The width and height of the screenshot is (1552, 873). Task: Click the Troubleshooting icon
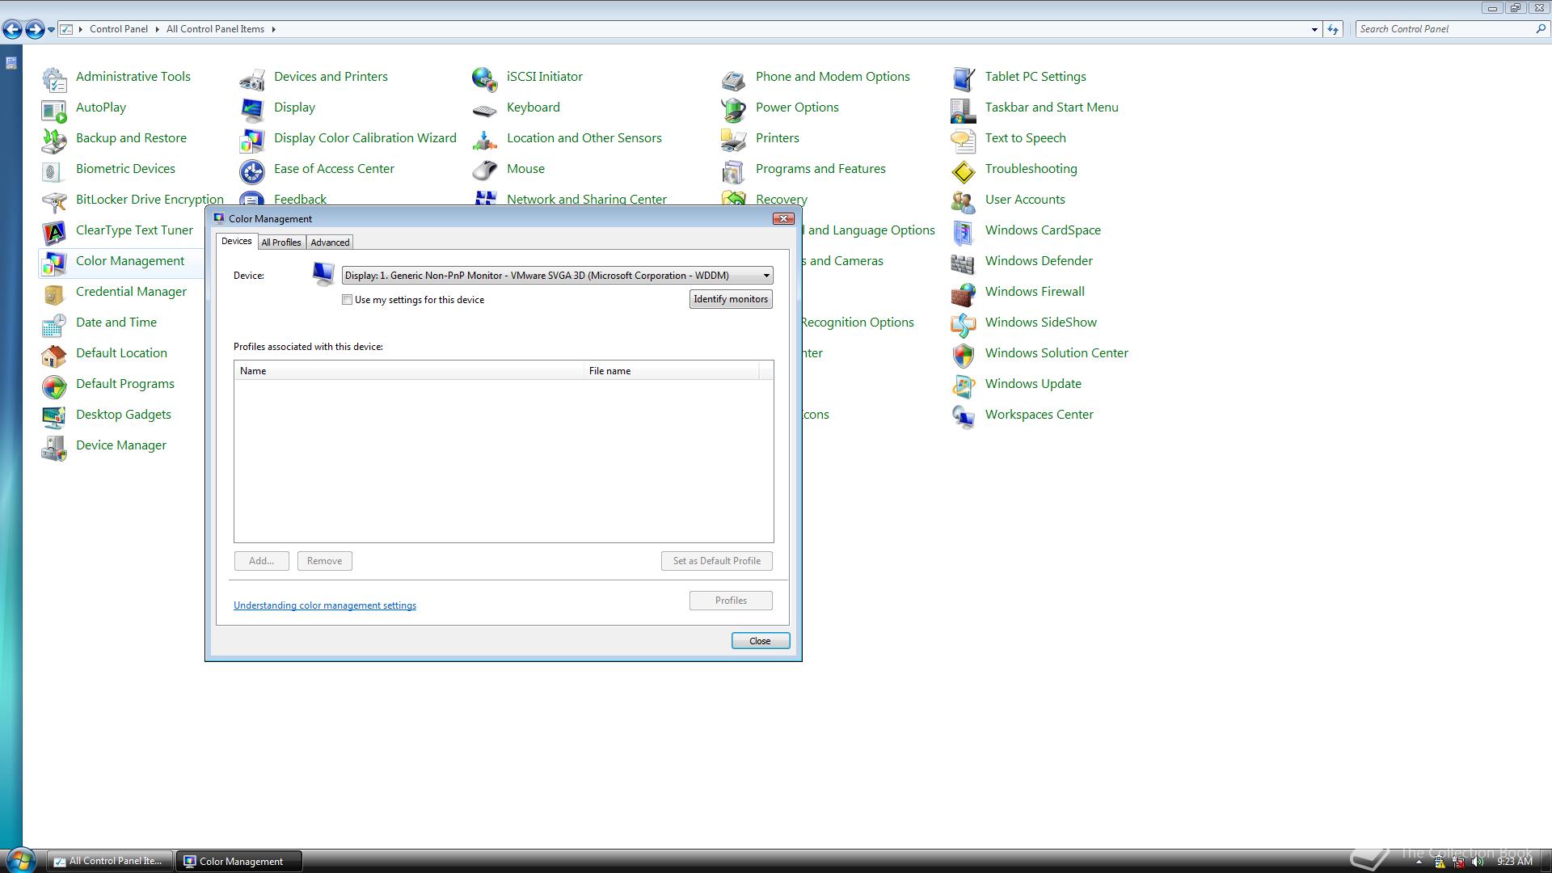(x=963, y=170)
